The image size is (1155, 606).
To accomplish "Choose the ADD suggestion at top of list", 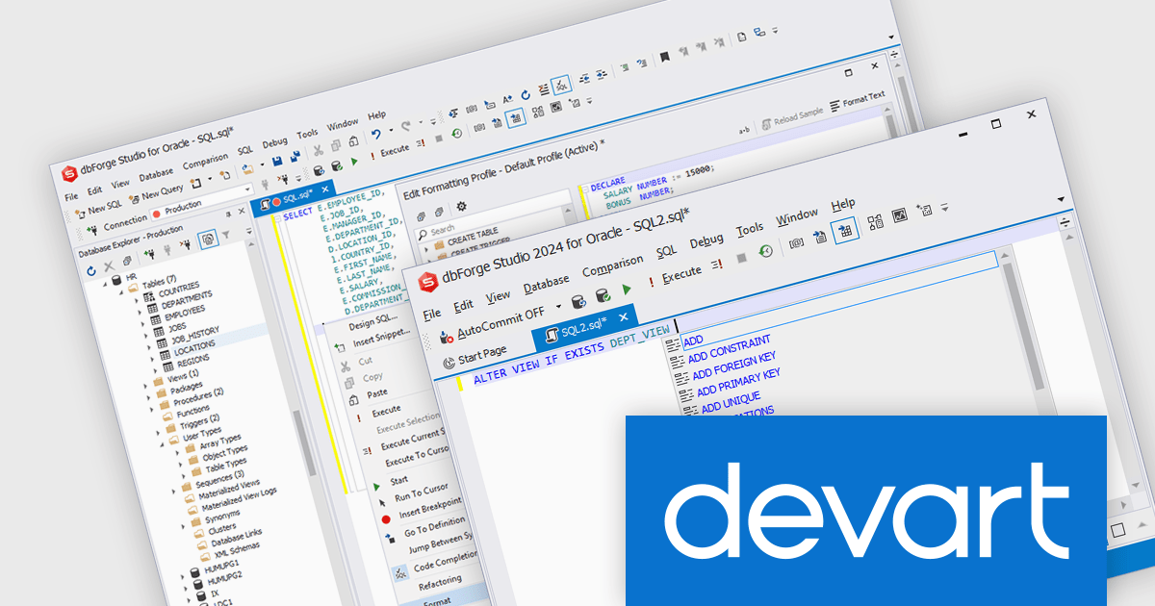I will [692, 340].
